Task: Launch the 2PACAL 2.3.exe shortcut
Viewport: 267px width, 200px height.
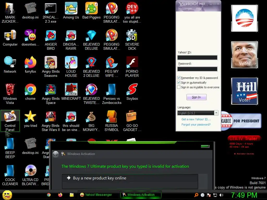Action: click(51, 12)
